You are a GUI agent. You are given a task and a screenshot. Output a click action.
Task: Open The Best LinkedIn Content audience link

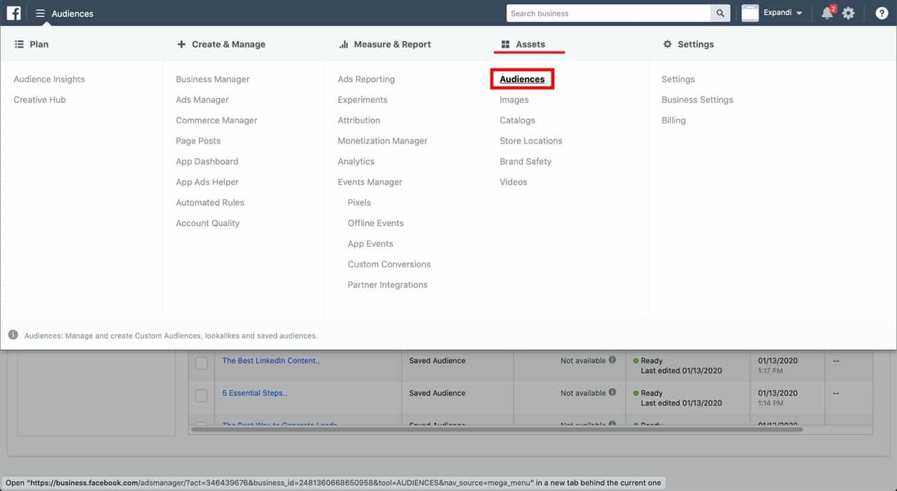(x=271, y=361)
